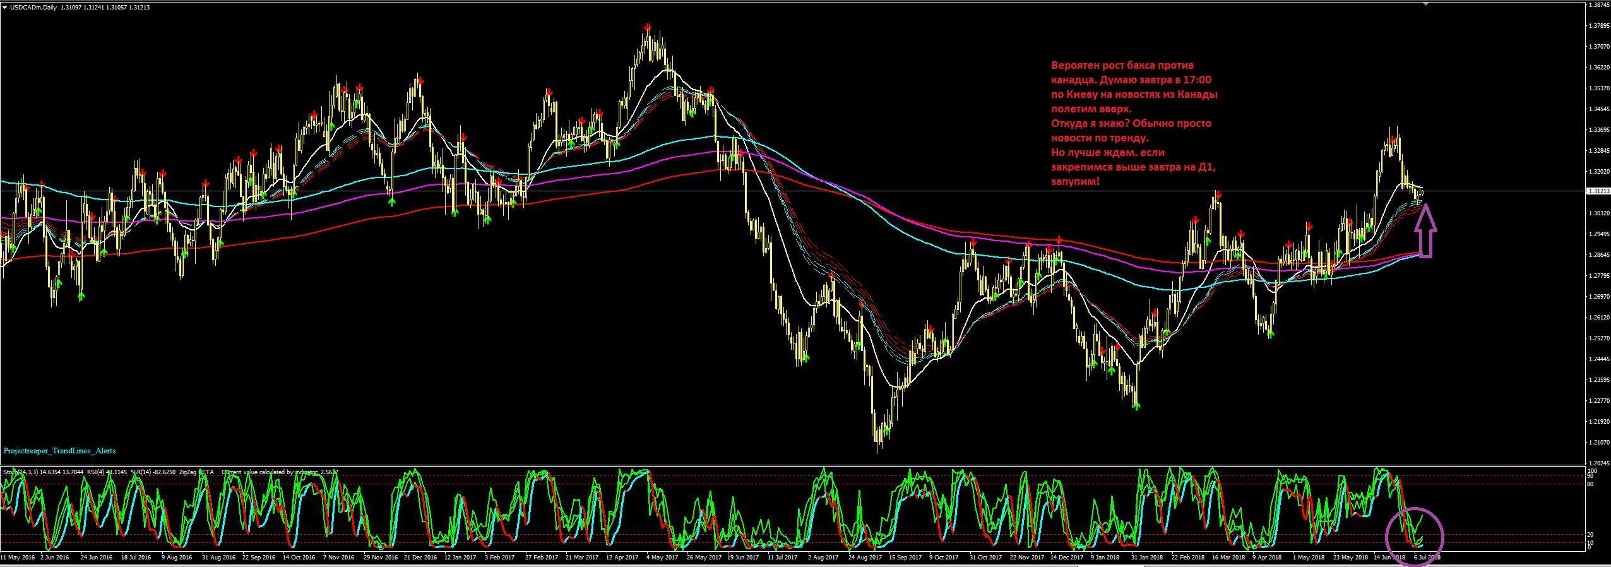Click price level 1.30320 on the scale
This screenshot has height=567, width=1611.
(1598, 213)
